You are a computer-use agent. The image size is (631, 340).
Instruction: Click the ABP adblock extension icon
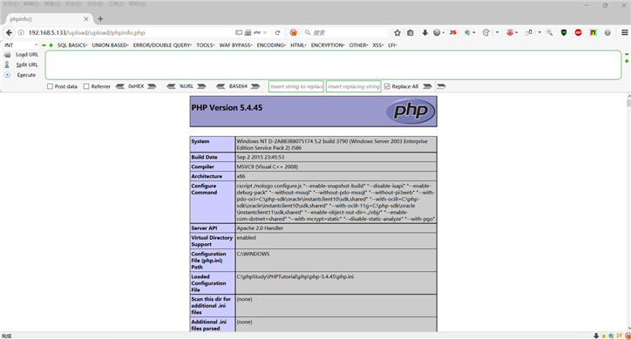[x=579, y=32]
